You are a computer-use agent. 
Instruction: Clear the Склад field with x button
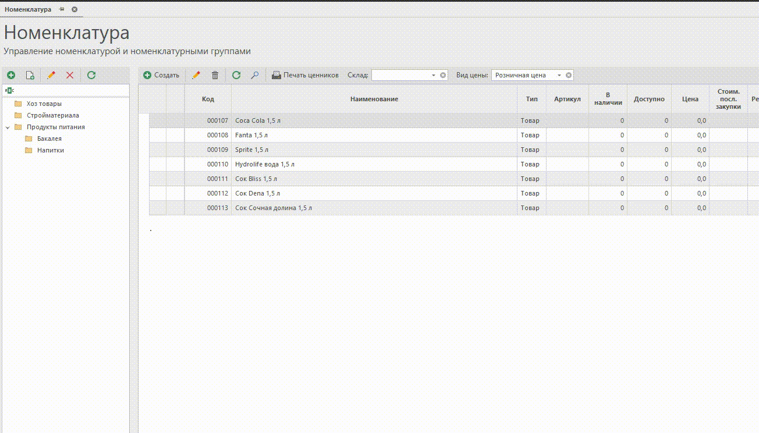click(443, 75)
